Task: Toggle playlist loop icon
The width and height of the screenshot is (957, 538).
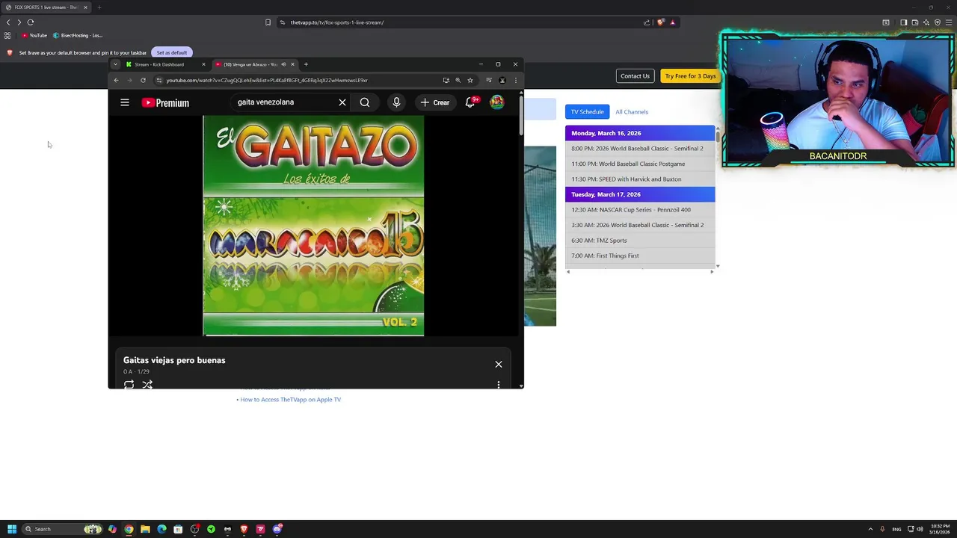Action: pyautogui.click(x=129, y=384)
